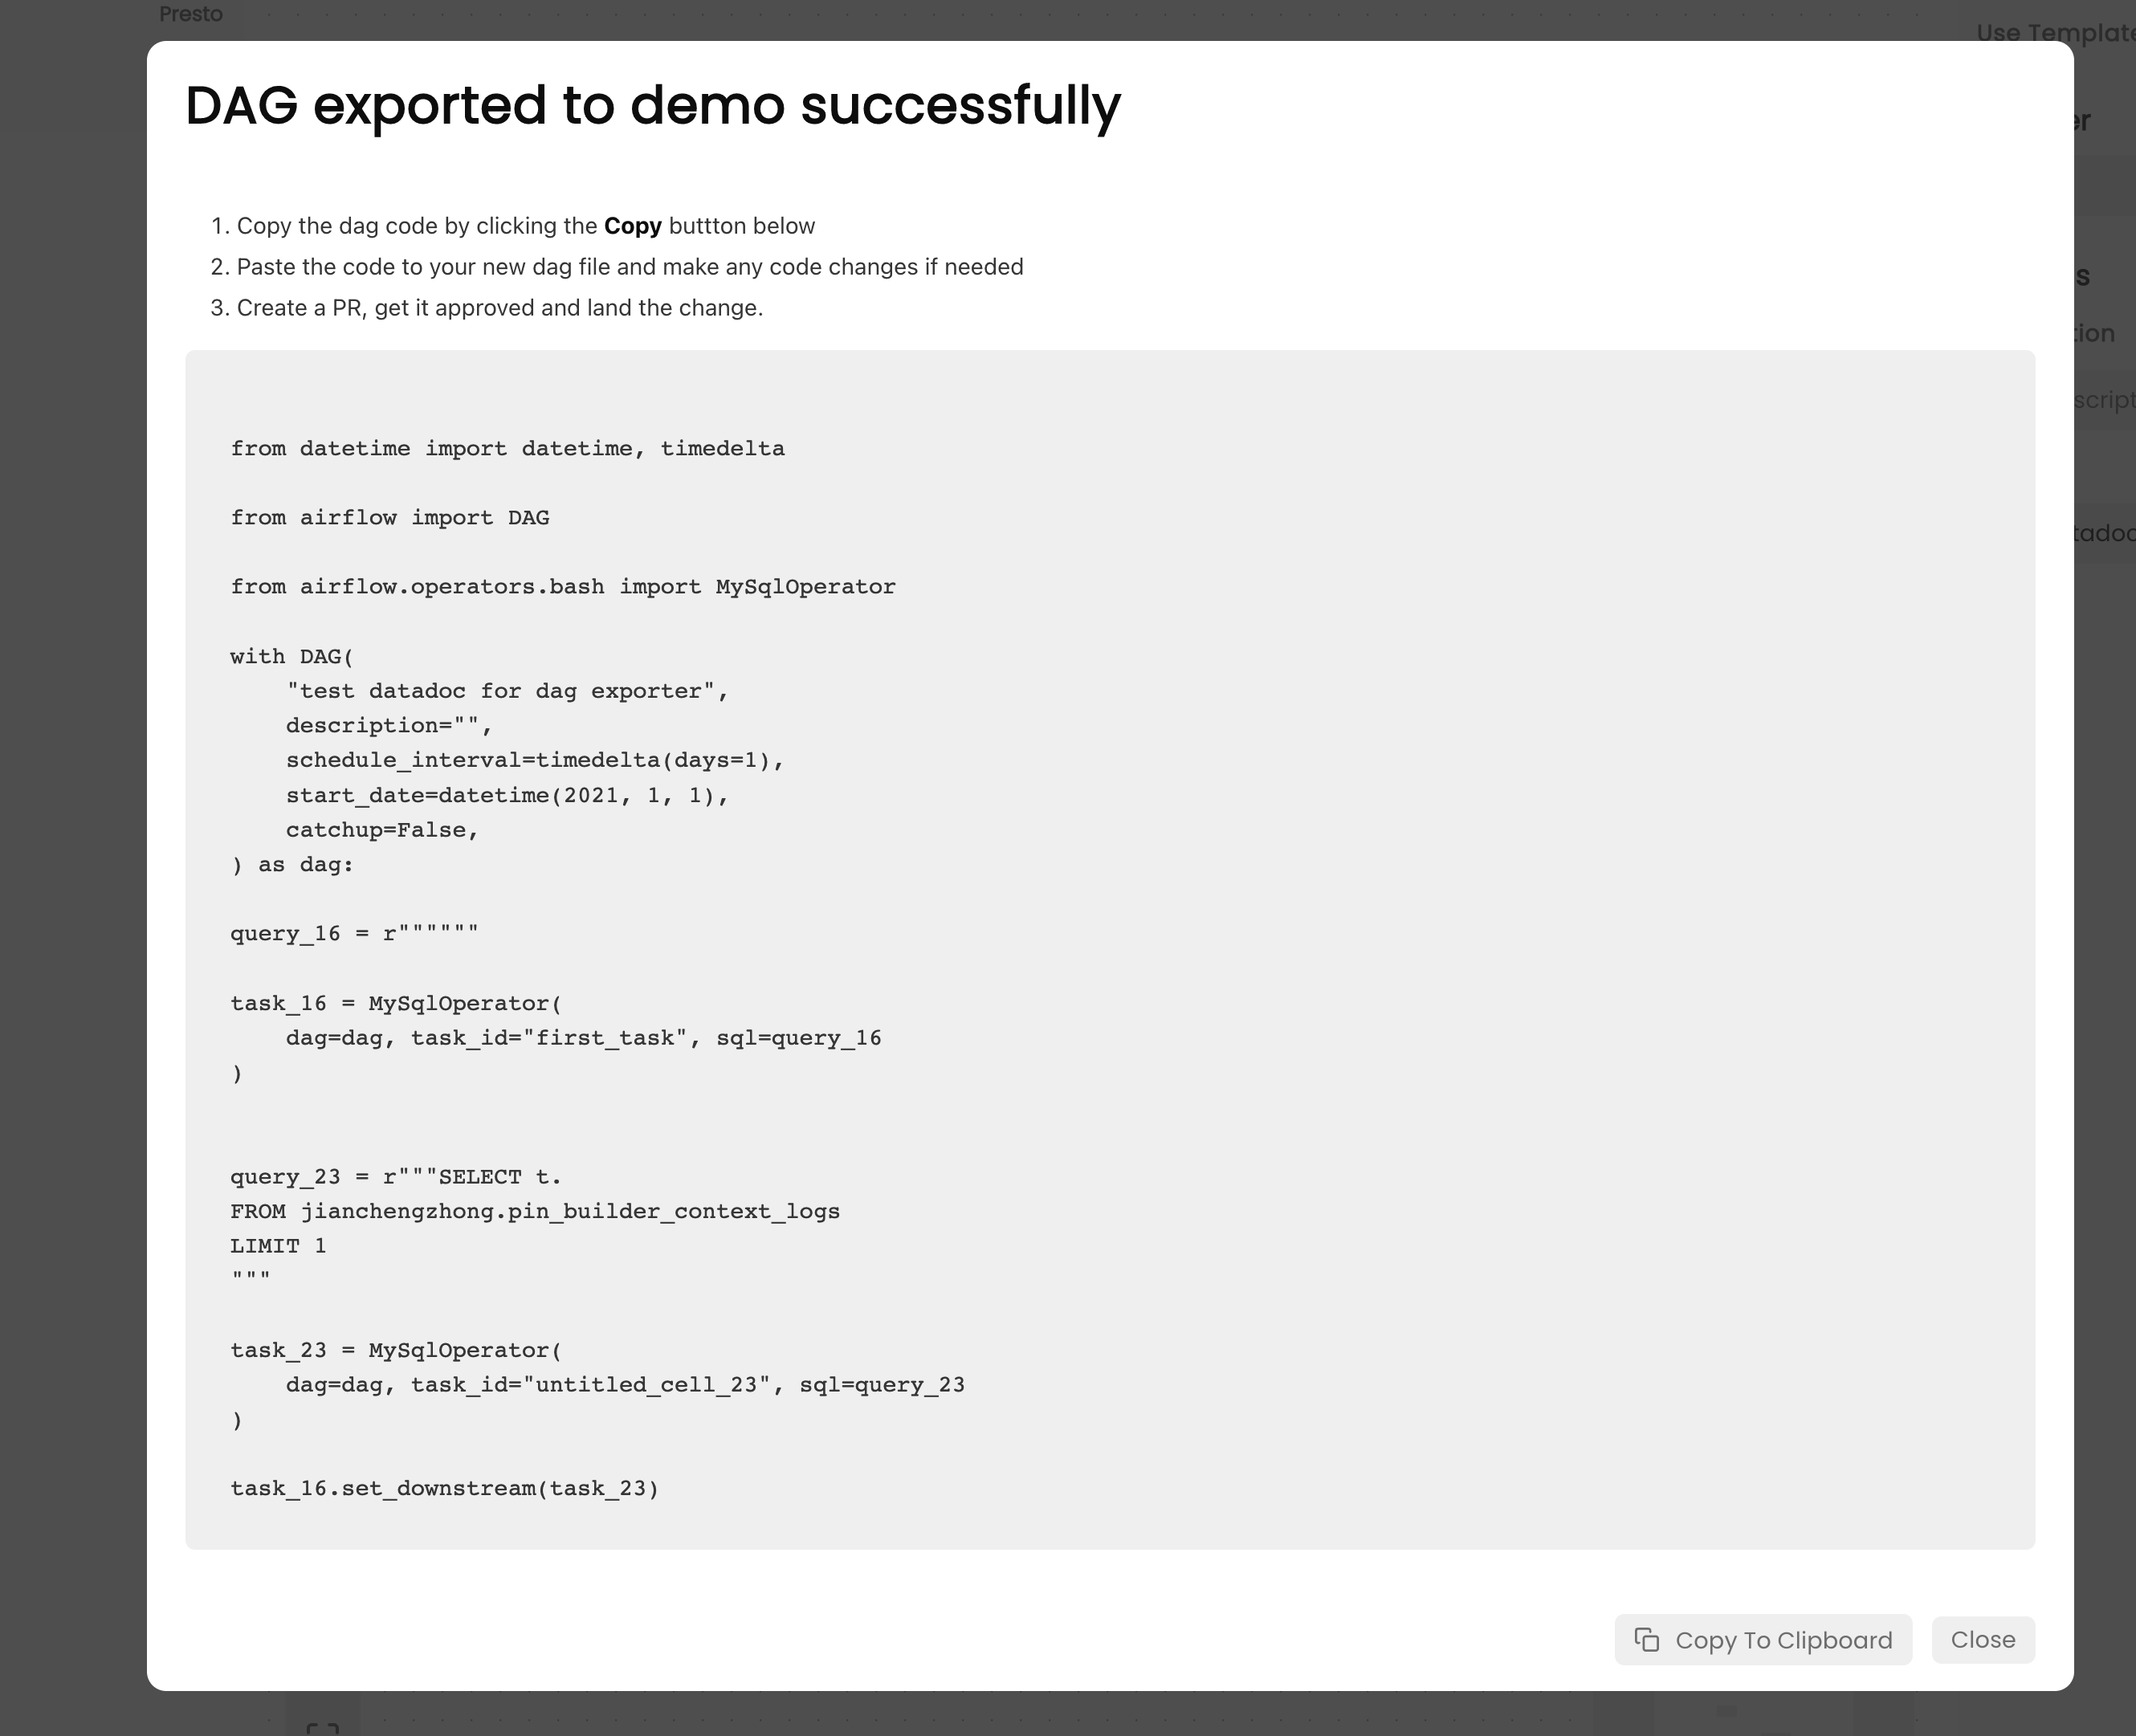The image size is (2136, 1736).
Task: Click the empty query_16 assignment line
Action: click(354, 934)
